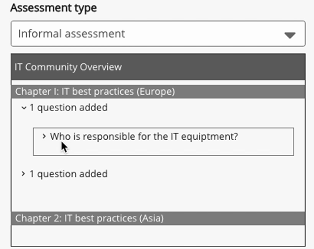Viewport: 314px width, 249px height.
Task: Click the 'Chapter I: IT best practices (Europe)' heading
Action: tap(94, 92)
